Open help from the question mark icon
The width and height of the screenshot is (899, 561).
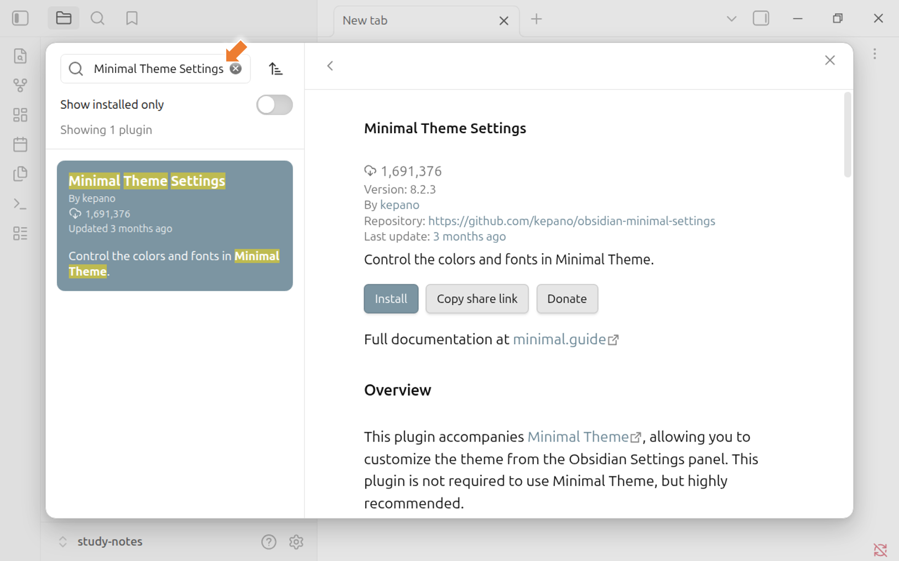(x=269, y=542)
